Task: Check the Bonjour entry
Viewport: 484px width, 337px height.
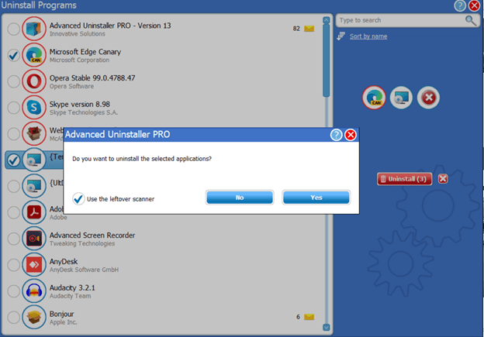Action: tap(14, 318)
